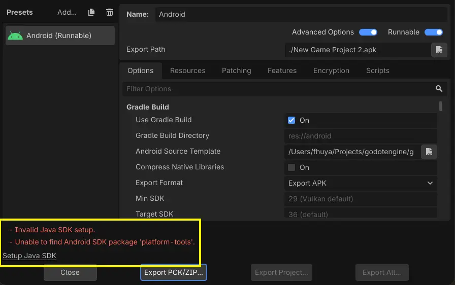Switch to the Options tab
The image size is (455, 285).
click(141, 70)
